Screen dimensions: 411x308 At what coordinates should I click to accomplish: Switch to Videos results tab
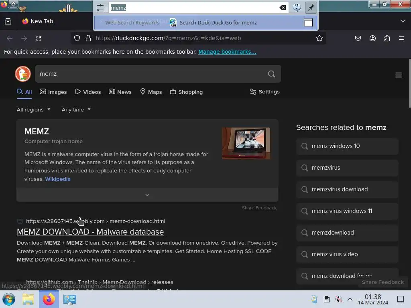(x=88, y=92)
